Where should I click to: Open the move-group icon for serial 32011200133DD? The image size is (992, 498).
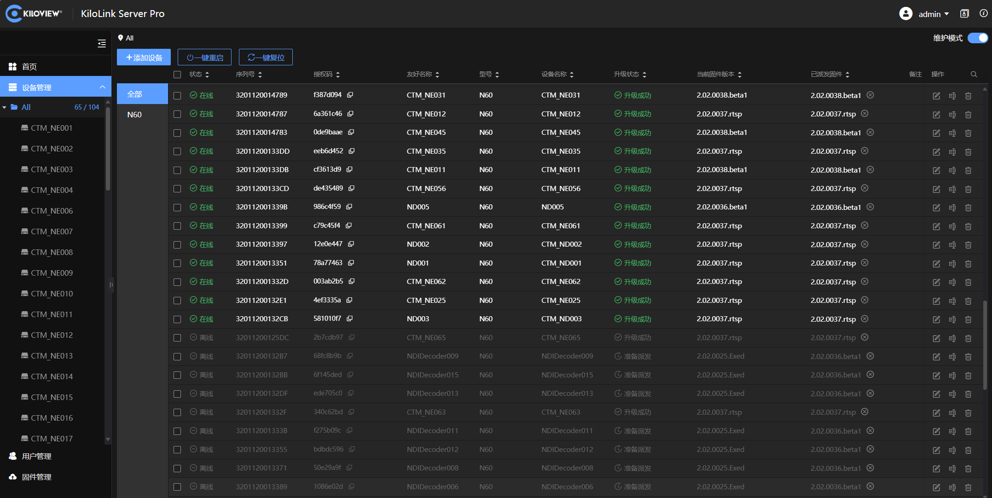(x=952, y=151)
